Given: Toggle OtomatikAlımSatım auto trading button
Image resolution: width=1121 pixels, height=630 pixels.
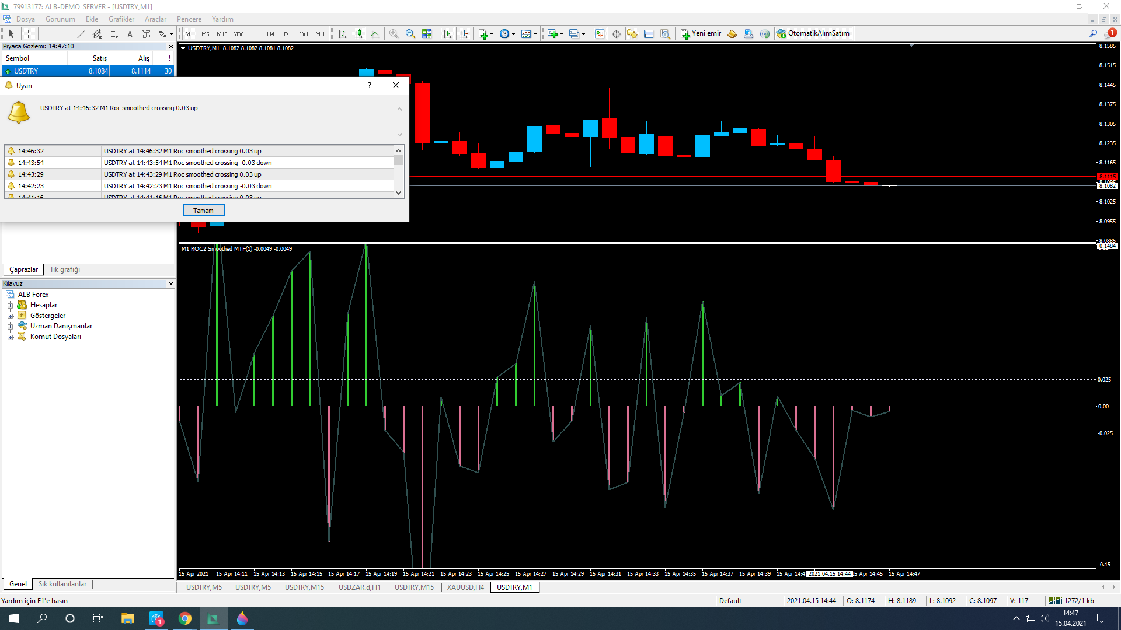Looking at the screenshot, I should (813, 34).
